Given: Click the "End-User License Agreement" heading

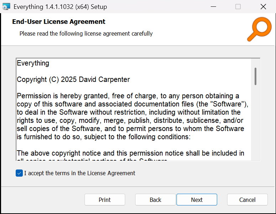Looking at the screenshot, I should [x=58, y=22].
